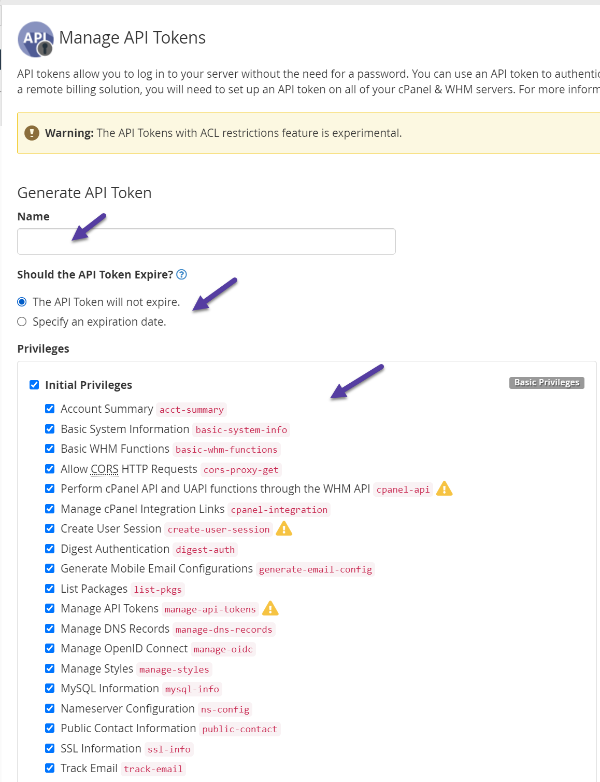Choose 'Specify an expiration date' option

pyautogui.click(x=22, y=322)
